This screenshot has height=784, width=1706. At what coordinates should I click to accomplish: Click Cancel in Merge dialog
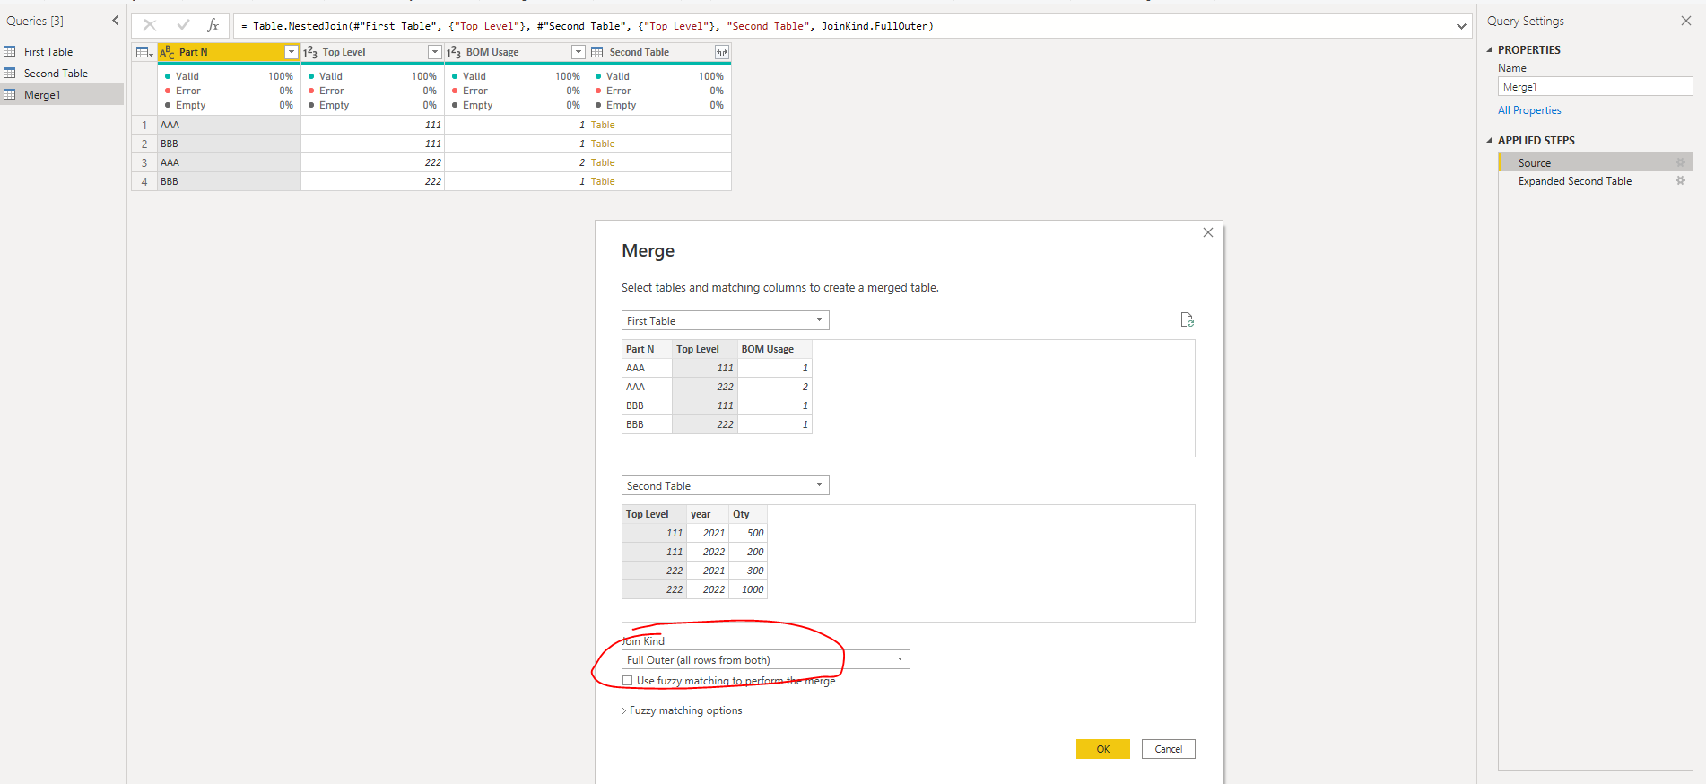1169,749
